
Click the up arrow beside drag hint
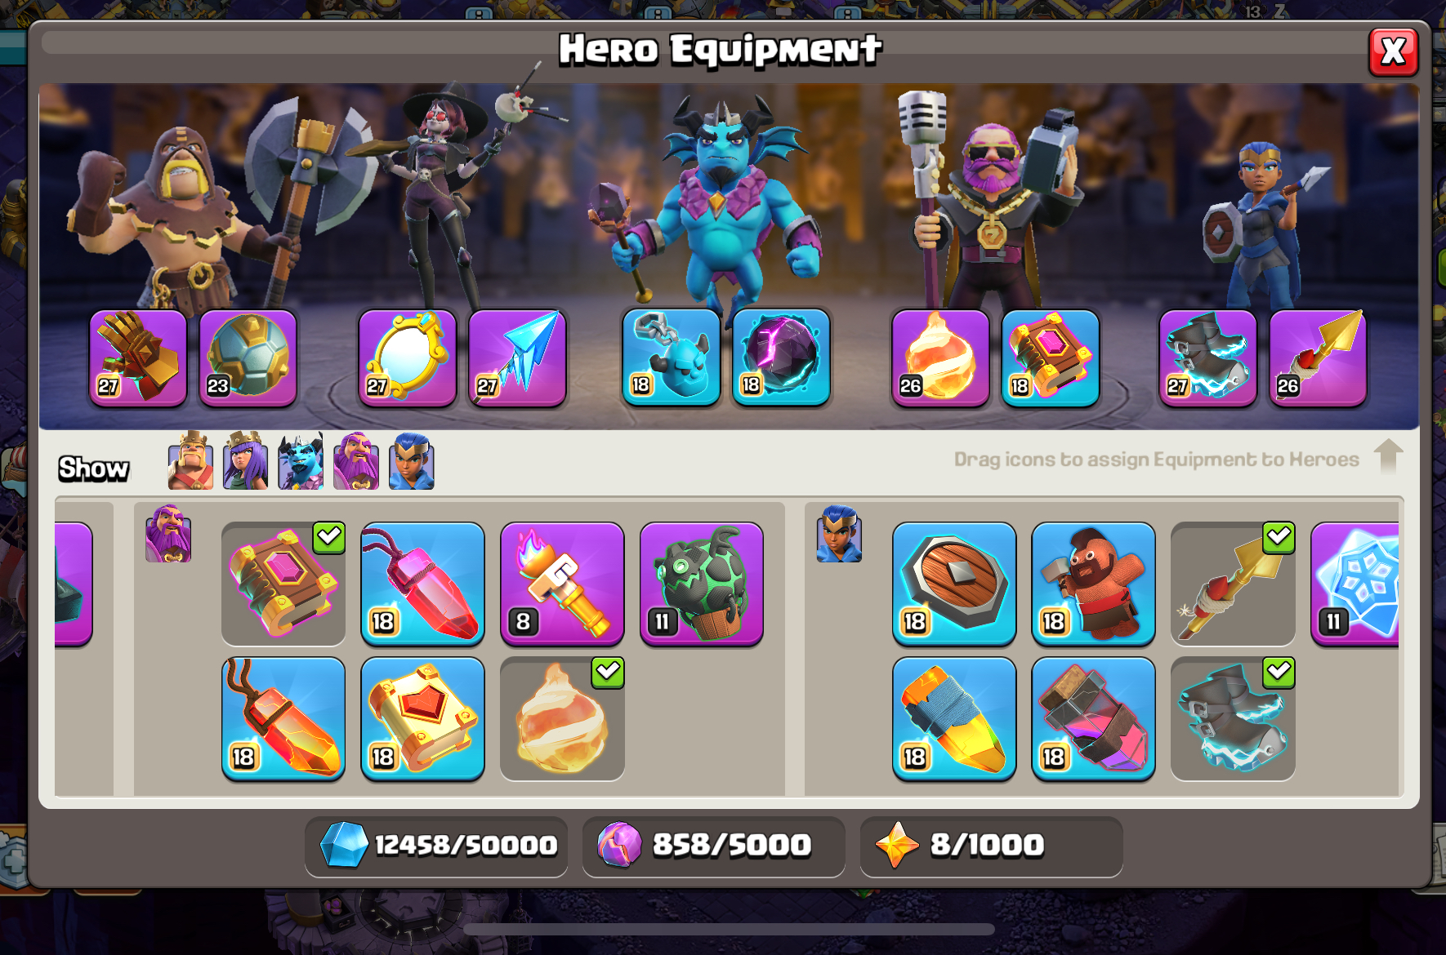coord(1388,456)
